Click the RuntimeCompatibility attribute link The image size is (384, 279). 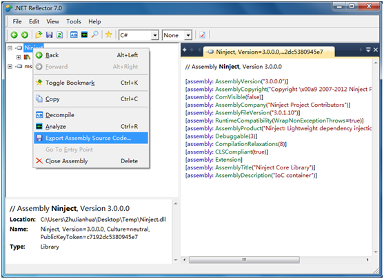click(x=243, y=121)
